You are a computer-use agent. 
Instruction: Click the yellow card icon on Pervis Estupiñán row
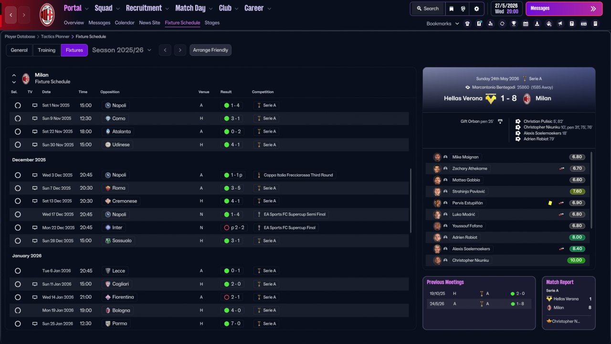coord(550,203)
